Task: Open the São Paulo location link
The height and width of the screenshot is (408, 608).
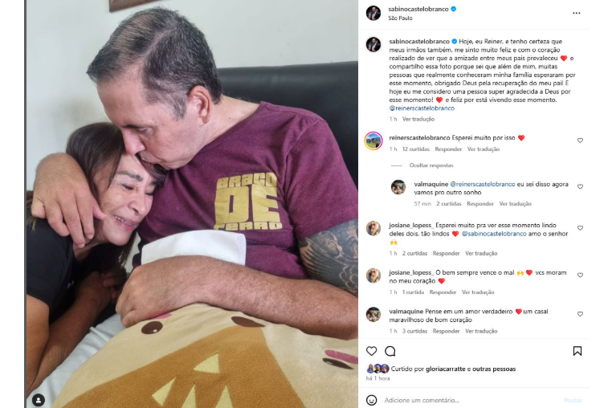Action: (400, 18)
